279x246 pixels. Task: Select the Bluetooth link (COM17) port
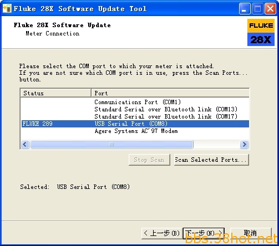pos(135,116)
